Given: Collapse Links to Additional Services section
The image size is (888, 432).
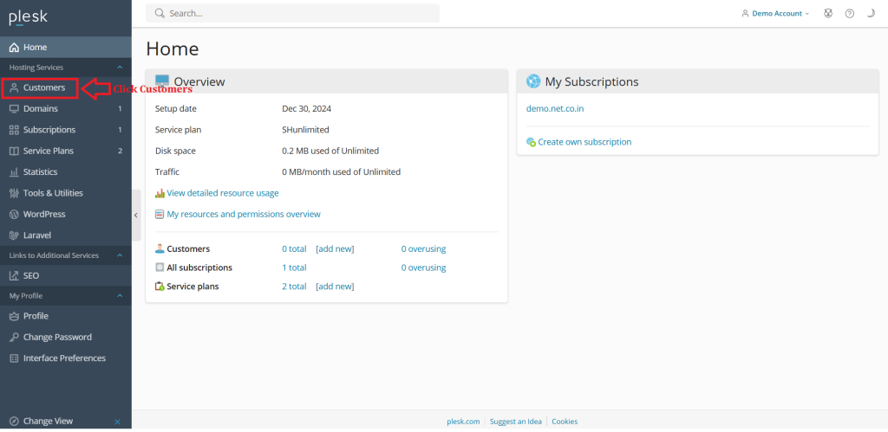Looking at the screenshot, I should click(x=120, y=255).
